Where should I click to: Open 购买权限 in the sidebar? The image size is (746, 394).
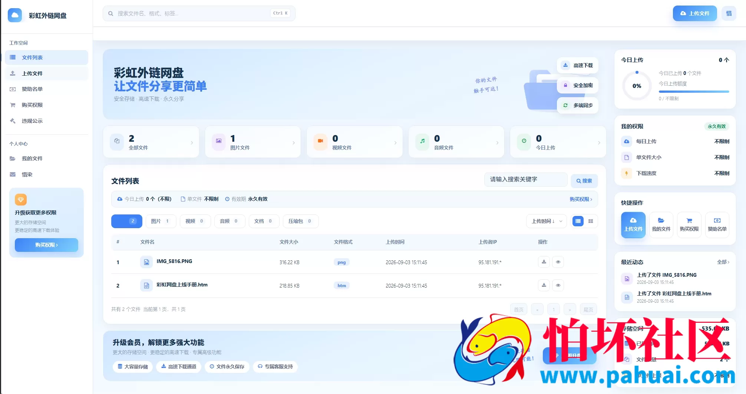coord(47,105)
